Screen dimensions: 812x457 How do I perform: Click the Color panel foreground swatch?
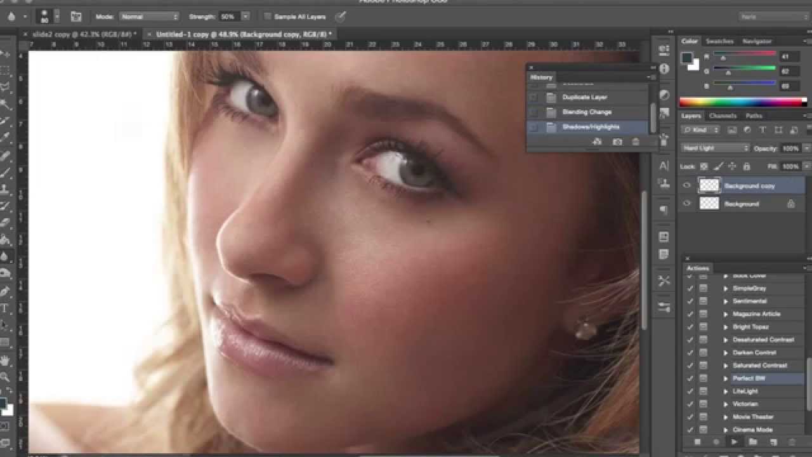pos(686,58)
